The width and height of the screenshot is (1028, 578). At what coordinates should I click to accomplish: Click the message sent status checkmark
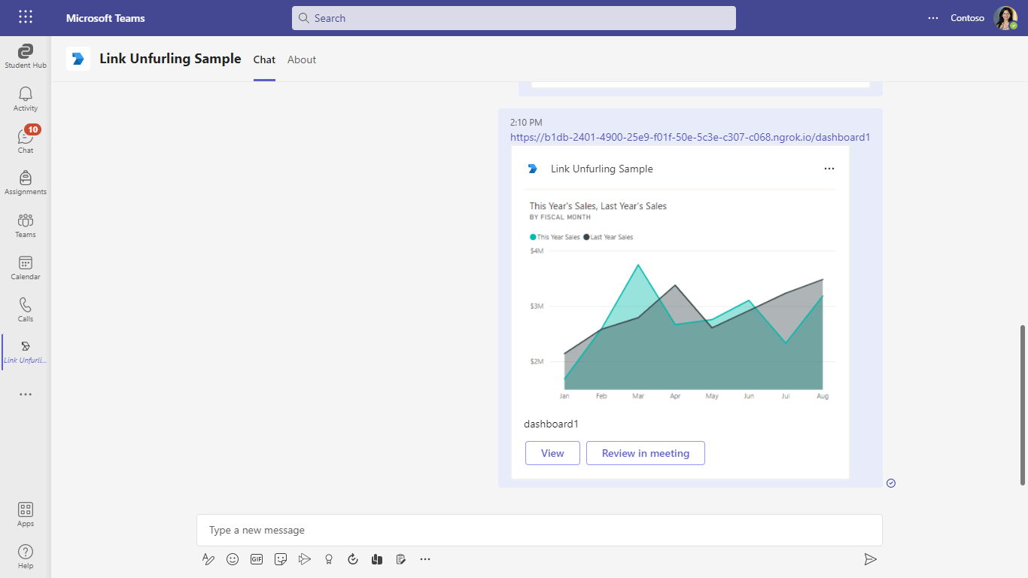tap(891, 483)
